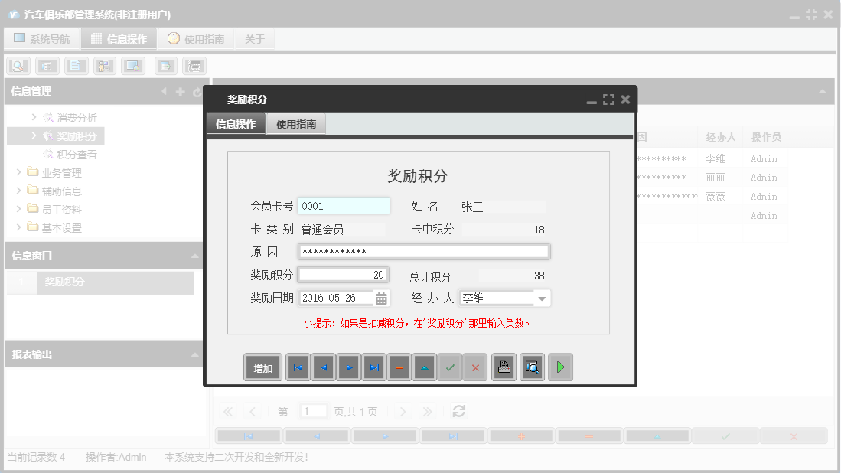The height and width of the screenshot is (473, 841).
Task: Open the 奖励日期 calendar picker
Action: point(382,298)
